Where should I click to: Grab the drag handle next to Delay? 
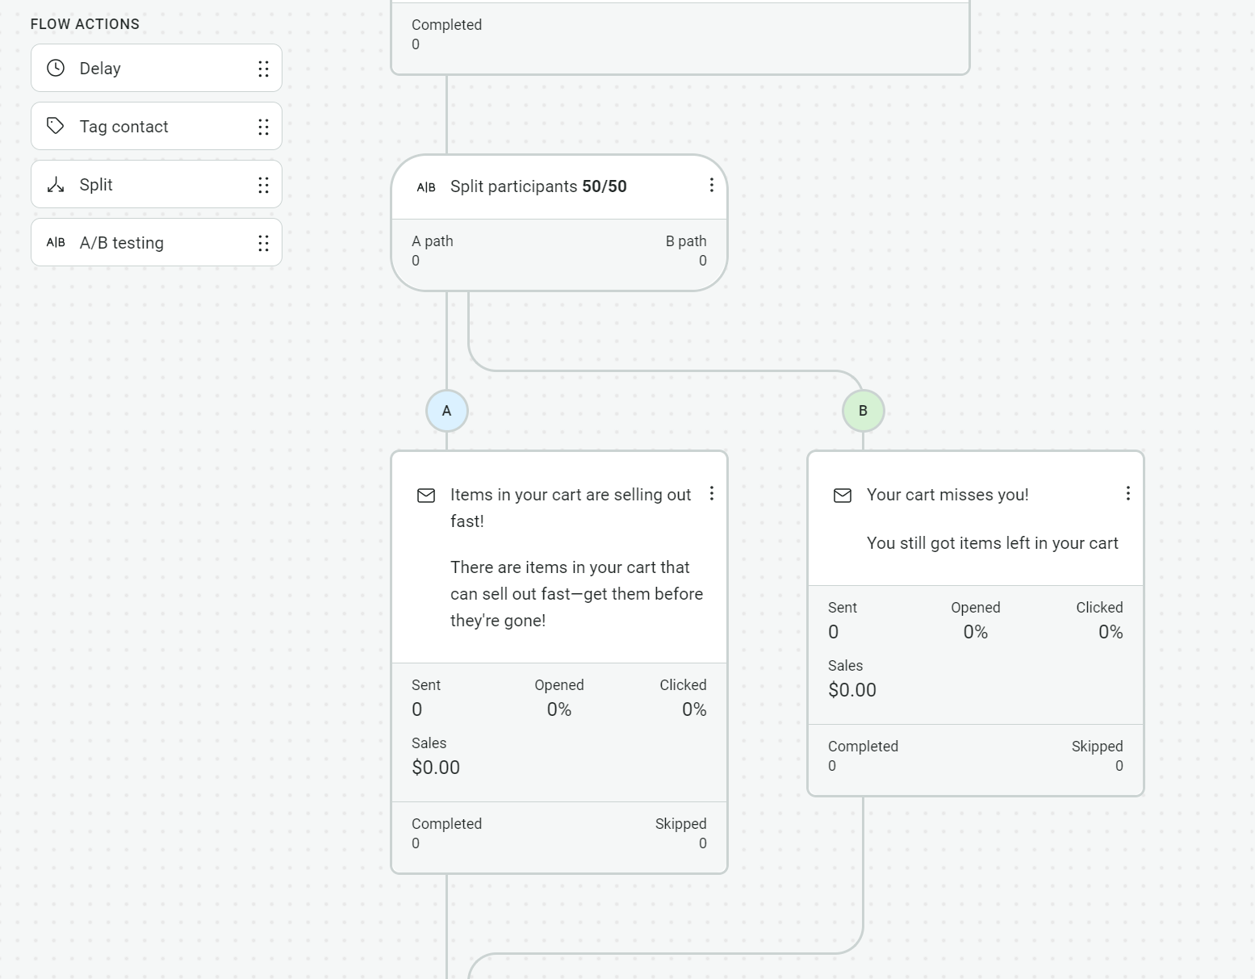tap(263, 69)
